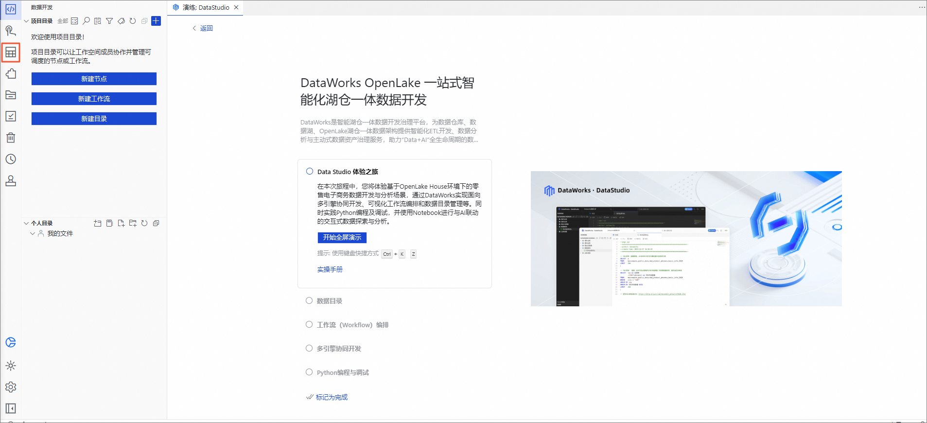Click the 标记为完成 link

pyautogui.click(x=332, y=397)
